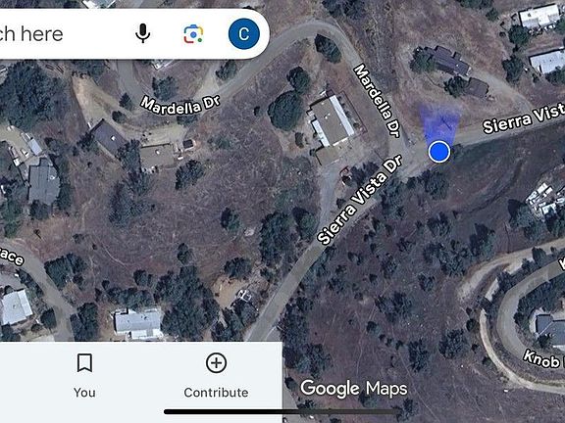Tap the blue current location dot
This screenshot has height=423, width=565.
(439, 152)
